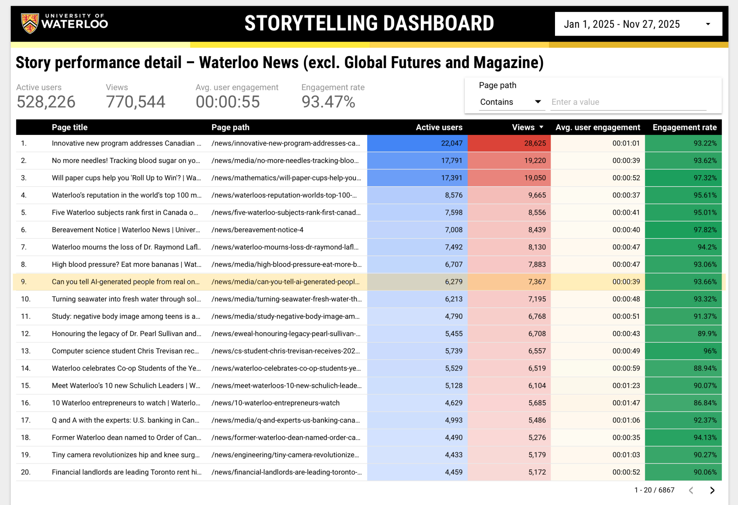
Task: Sort by Engagement rate column header
Action: click(x=684, y=127)
